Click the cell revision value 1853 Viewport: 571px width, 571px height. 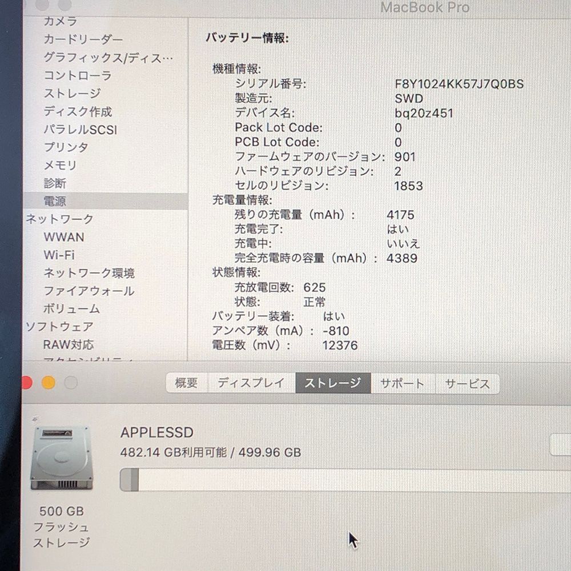409,186
